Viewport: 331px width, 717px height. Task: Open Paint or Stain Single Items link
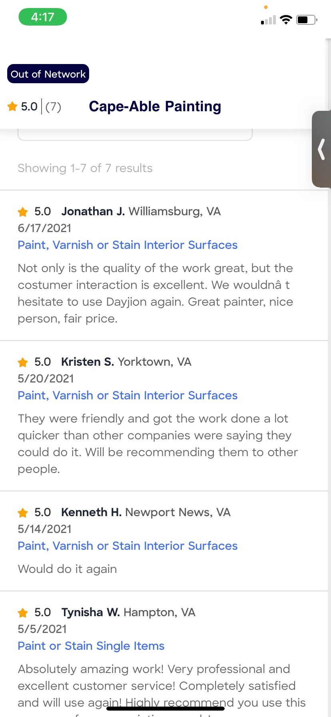pos(91,646)
